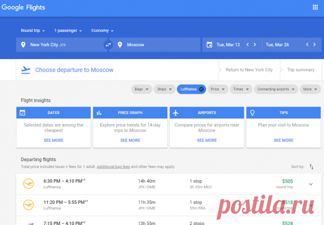Click the Dates calendar check icon
The image size is (324, 225).
click(x=22, y=112)
